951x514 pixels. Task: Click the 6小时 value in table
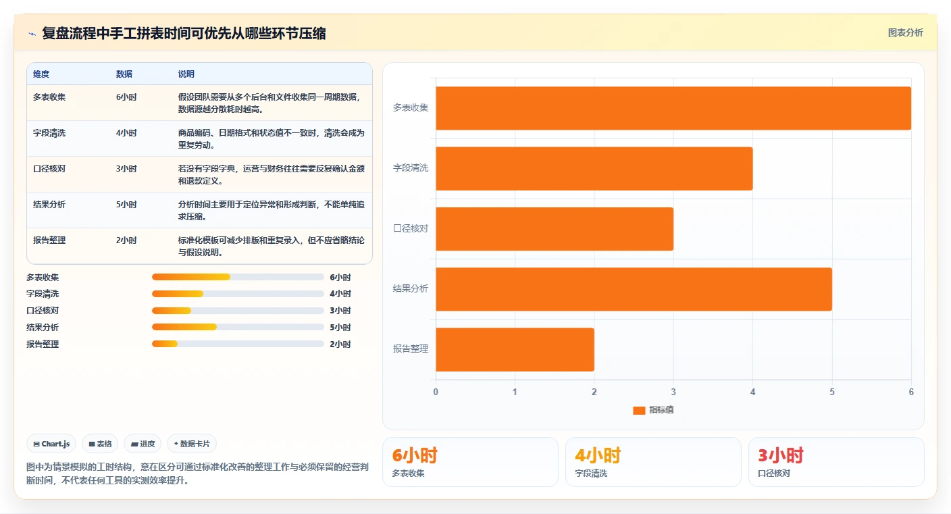click(x=126, y=97)
